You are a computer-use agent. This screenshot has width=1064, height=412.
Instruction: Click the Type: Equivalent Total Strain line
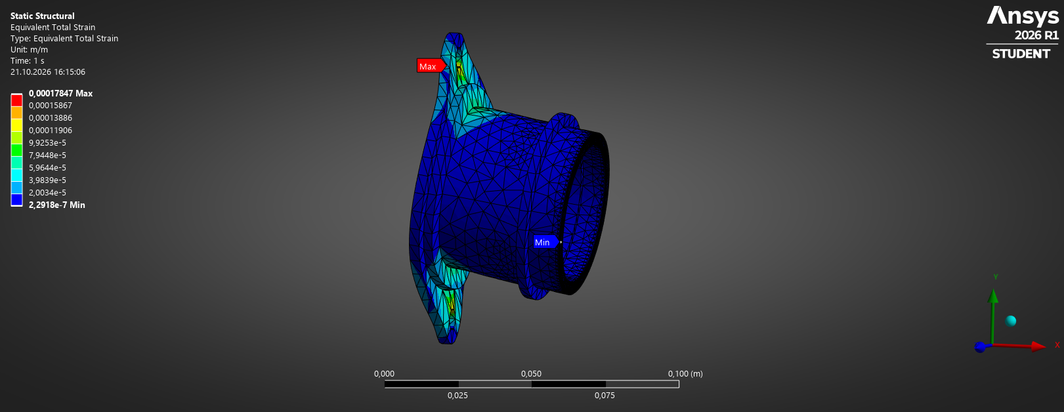tap(64, 39)
